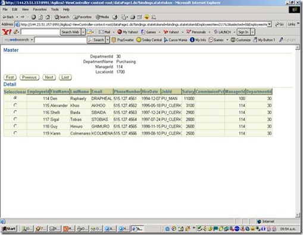Open the Edit menu
The height and width of the screenshot is (235, 303).
(14, 10)
